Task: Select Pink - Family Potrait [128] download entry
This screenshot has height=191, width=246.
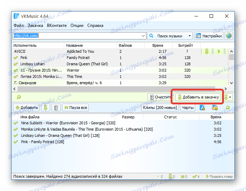Action: pos(123,142)
